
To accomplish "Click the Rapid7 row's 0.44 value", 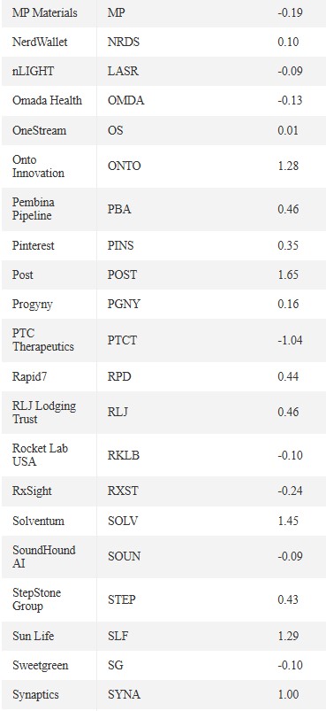I will tap(288, 376).
